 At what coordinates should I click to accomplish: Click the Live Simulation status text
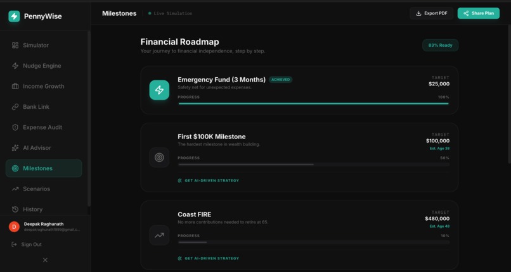[173, 13]
